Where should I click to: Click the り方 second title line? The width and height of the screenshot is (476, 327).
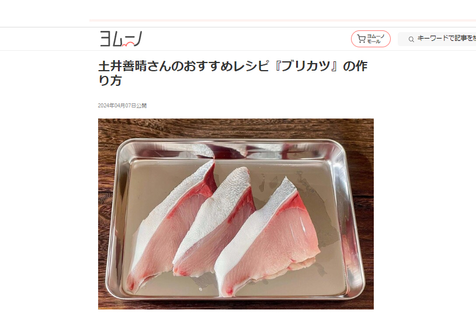coord(110,81)
